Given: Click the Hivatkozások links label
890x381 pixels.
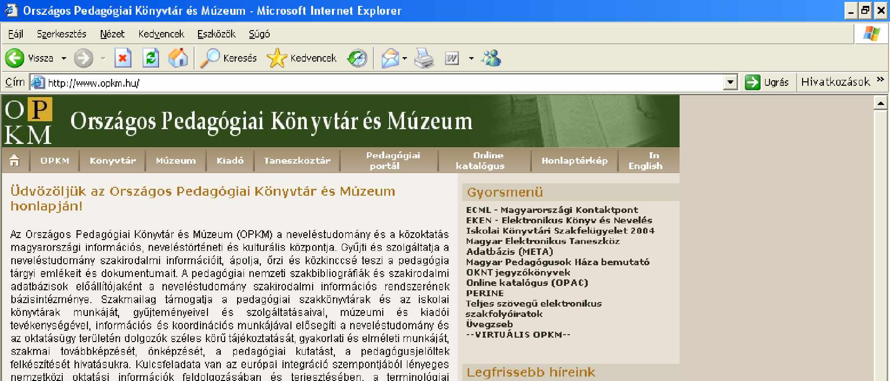Looking at the screenshot, I should coord(836,82).
